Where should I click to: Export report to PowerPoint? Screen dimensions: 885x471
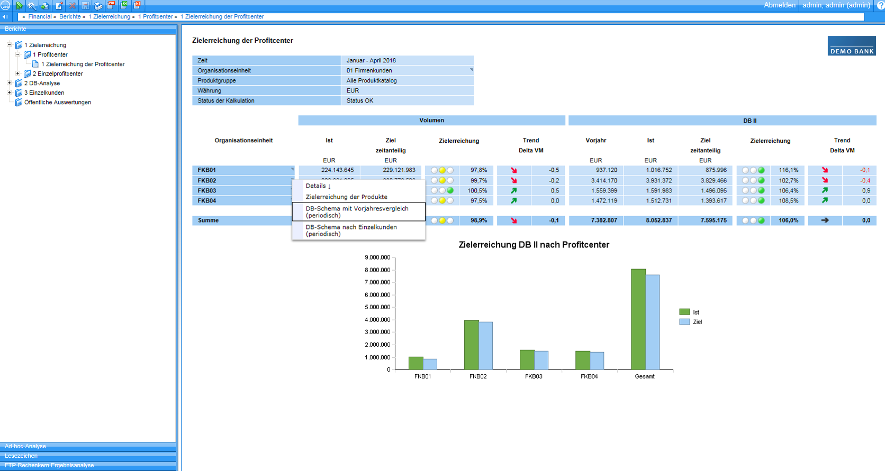pos(137,5)
